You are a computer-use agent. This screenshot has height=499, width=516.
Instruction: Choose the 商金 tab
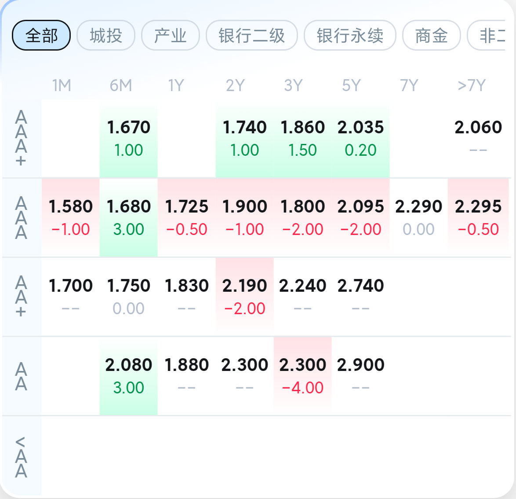click(x=432, y=35)
